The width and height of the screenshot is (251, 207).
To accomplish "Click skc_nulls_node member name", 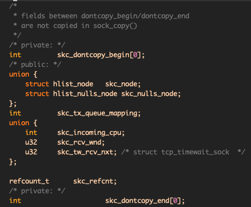I will pyautogui.click(x=149, y=94).
